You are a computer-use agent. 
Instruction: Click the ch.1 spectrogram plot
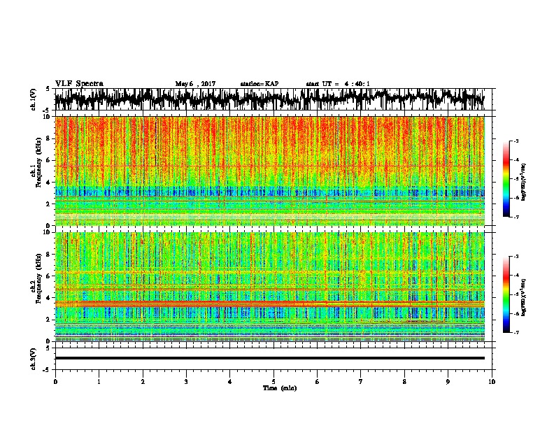click(269, 171)
